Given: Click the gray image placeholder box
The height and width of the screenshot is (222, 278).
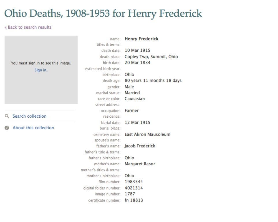Looking at the screenshot, I should point(41,70).
